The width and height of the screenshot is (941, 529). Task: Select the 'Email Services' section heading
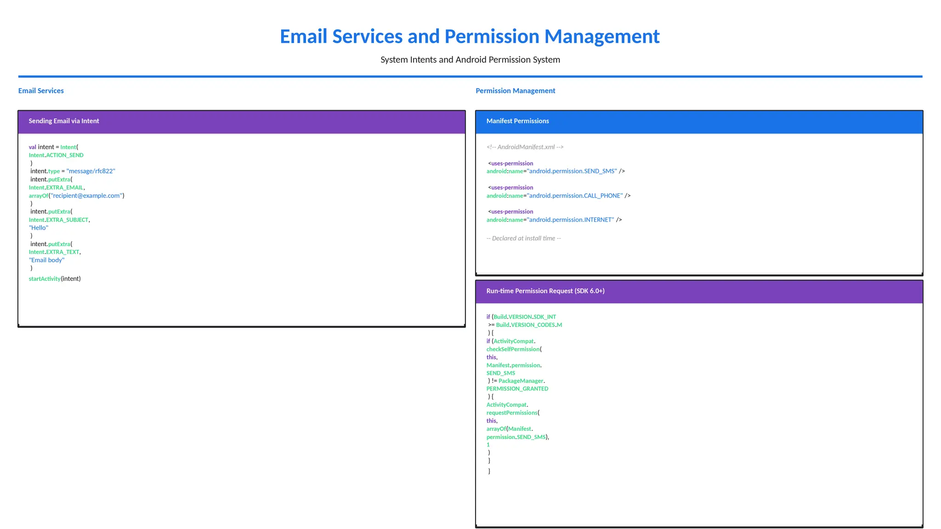41,90
